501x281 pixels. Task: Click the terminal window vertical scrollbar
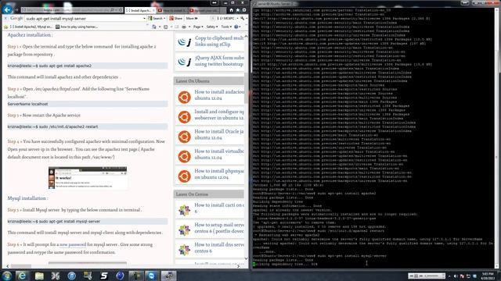pos(496,137)
